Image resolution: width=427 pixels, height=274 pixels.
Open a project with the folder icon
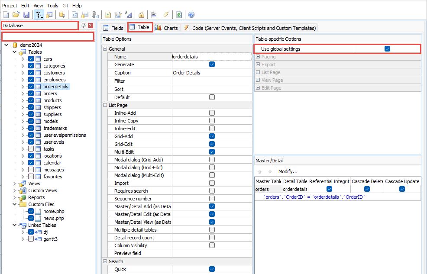16,15
